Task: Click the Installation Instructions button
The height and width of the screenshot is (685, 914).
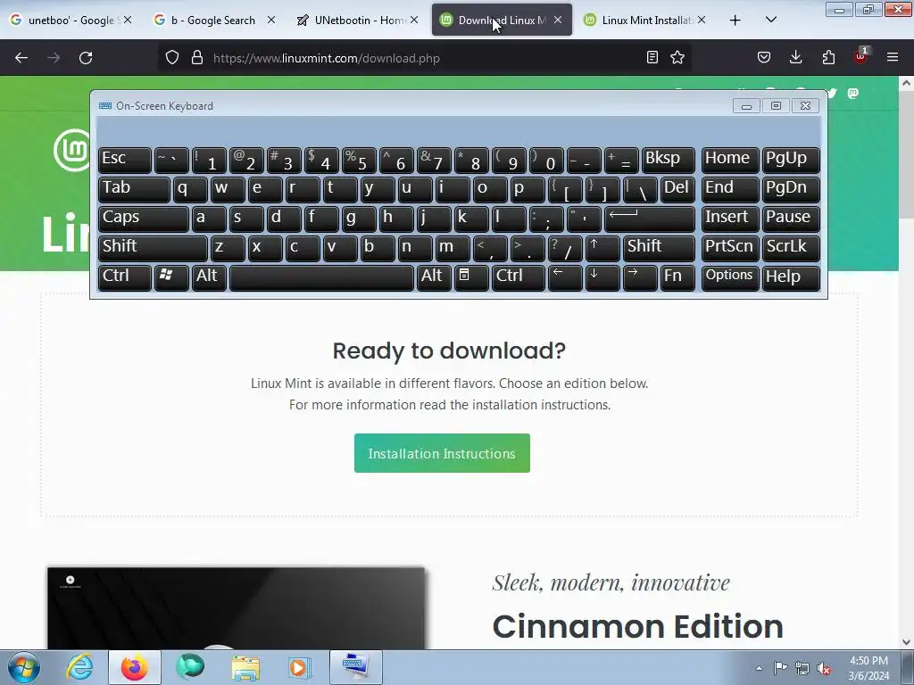Action: click(442, 453)
